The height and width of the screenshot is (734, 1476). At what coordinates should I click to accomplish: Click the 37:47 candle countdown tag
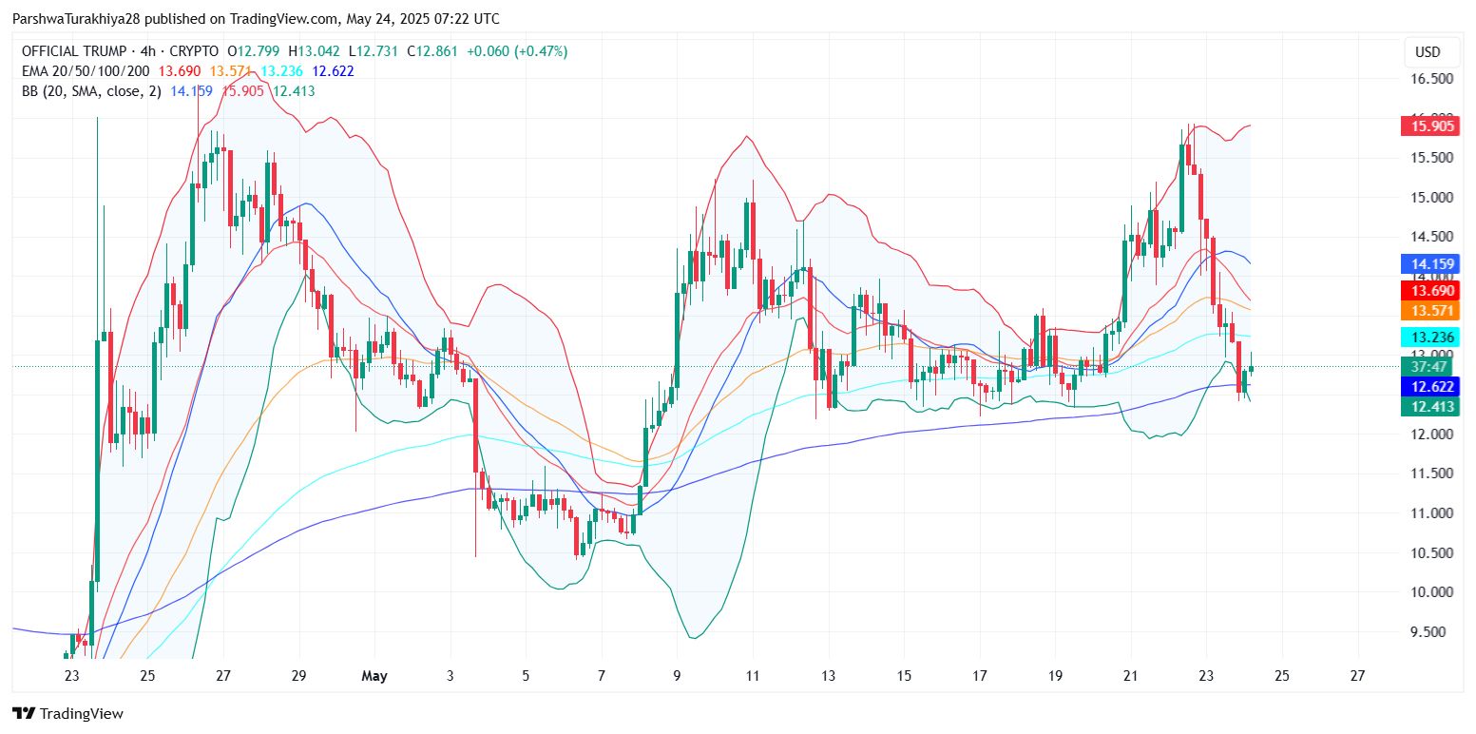(1429, 367)
